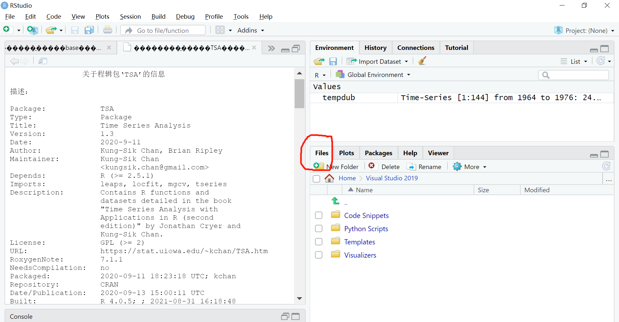
Task: Open the Python Scripts folder
Action: (366, 229)
